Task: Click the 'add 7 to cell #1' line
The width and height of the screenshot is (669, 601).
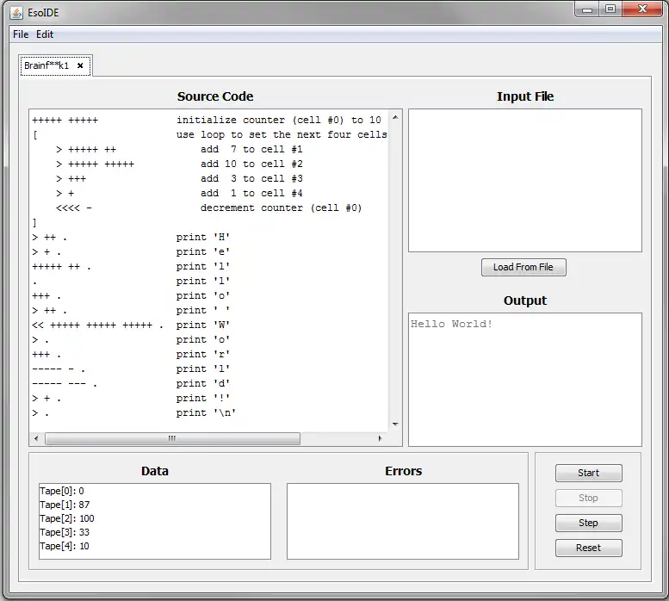Action: tap(251, 149)
